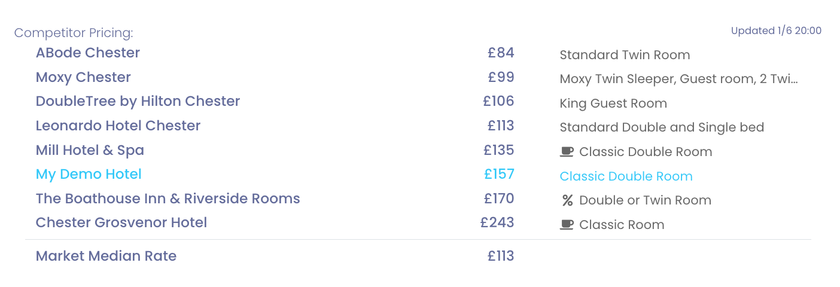Click highlighted My Demo Hotel name
The width and height of the screenshot is (840, 287).
pos(89,174)
